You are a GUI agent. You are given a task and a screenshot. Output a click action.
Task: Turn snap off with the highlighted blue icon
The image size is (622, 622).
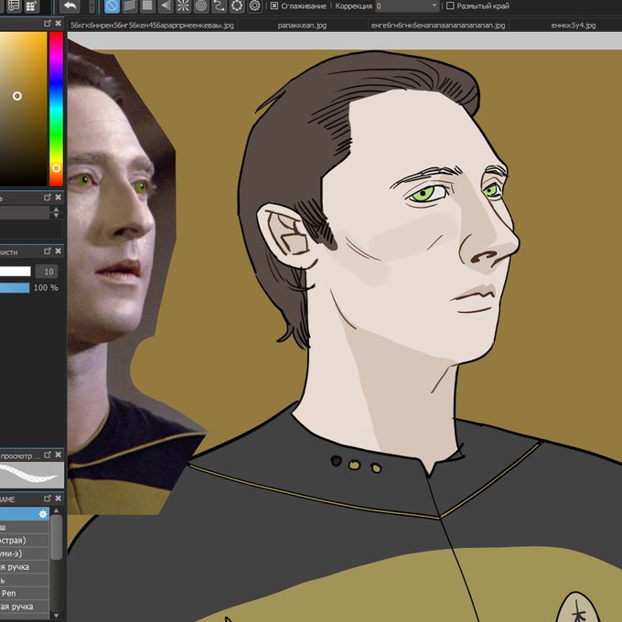112,6
